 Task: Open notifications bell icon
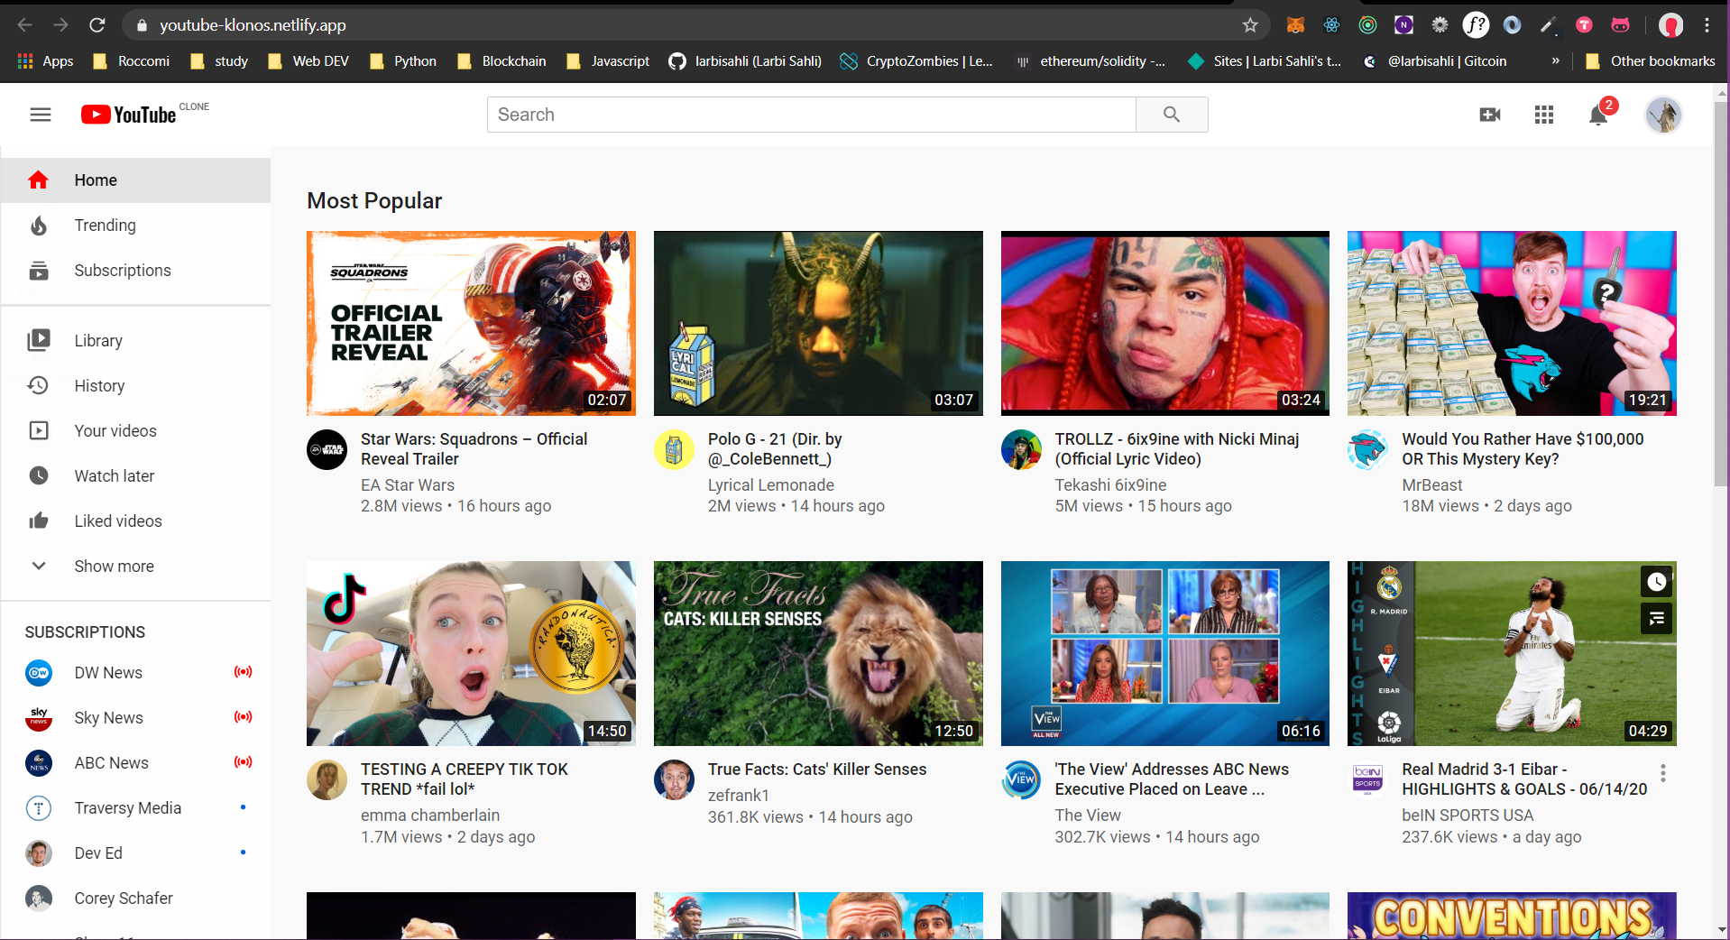1598,115
